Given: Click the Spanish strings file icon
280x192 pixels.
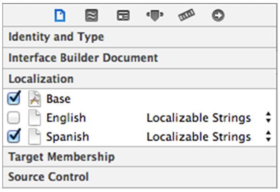Looking at the screenshot, I should coord(35,136).
